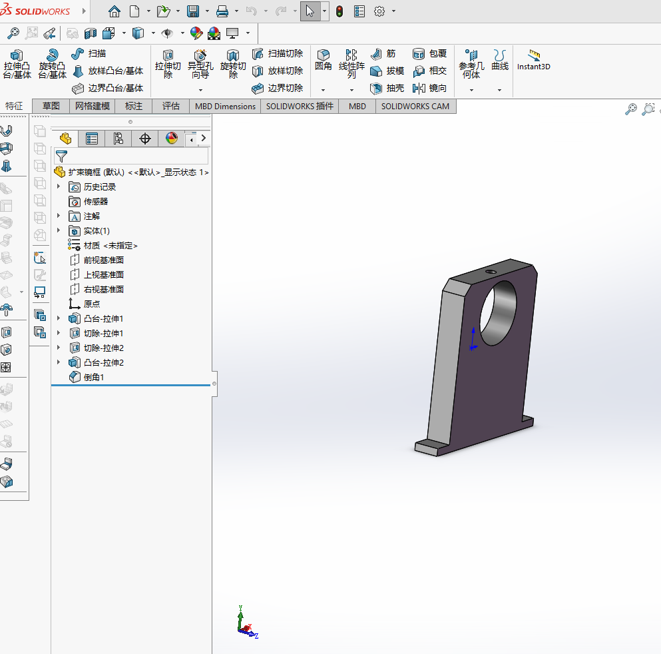Switch to the 草图 (Sketch) tab
This screenshot has height=654, width=661.
(x=51, y=107)
